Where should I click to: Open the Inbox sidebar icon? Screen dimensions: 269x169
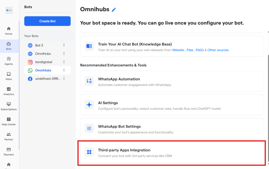point(9,76)
